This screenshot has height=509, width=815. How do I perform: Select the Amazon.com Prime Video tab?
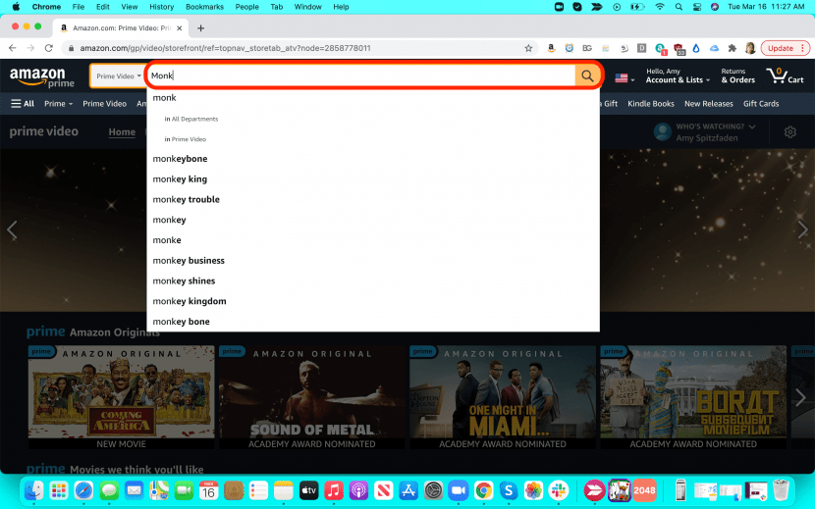pos(121,28)
